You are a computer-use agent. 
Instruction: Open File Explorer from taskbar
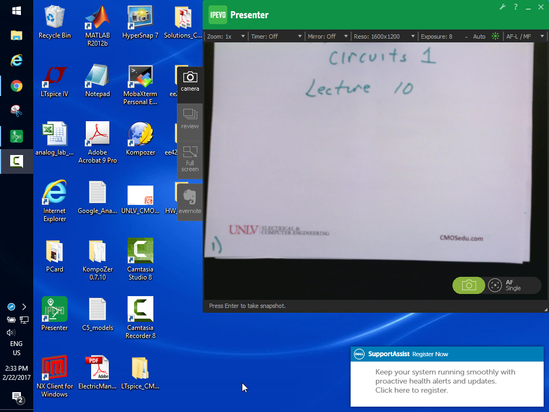(x=17, y=35)
